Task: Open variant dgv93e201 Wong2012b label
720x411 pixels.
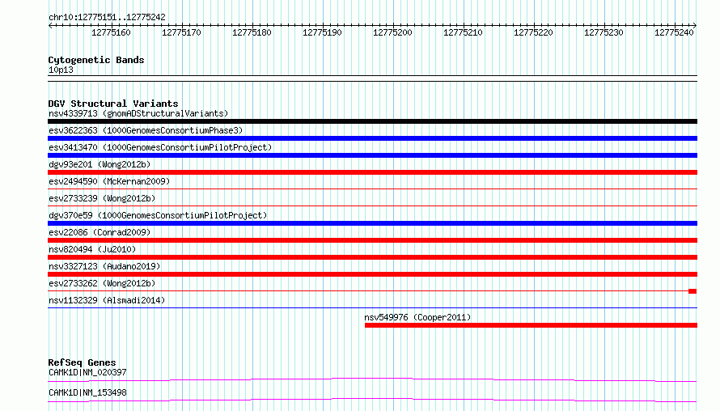Action: point(100,164)
